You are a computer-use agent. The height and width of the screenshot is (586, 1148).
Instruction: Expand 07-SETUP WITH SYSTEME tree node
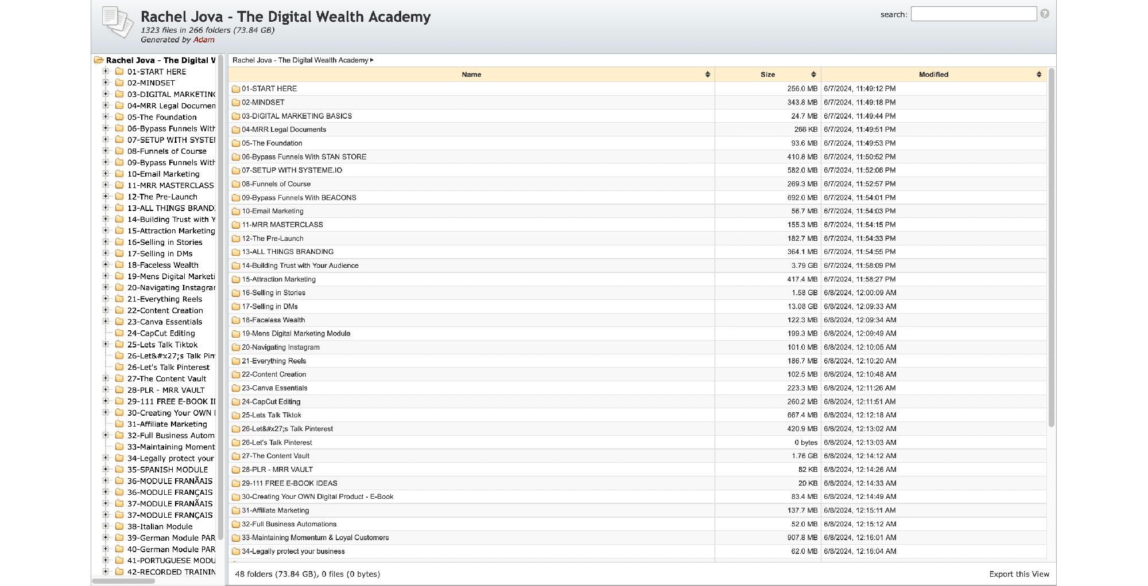point(106,140)
